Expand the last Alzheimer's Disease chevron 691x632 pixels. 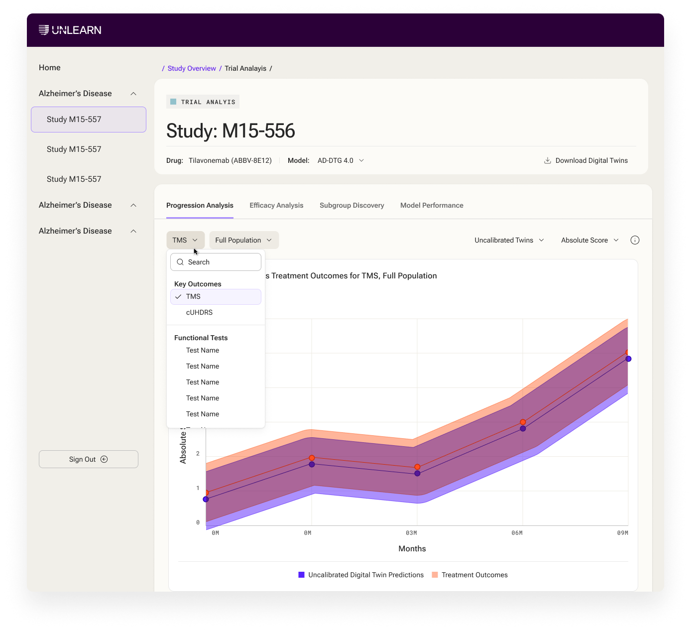pos(133,231)
